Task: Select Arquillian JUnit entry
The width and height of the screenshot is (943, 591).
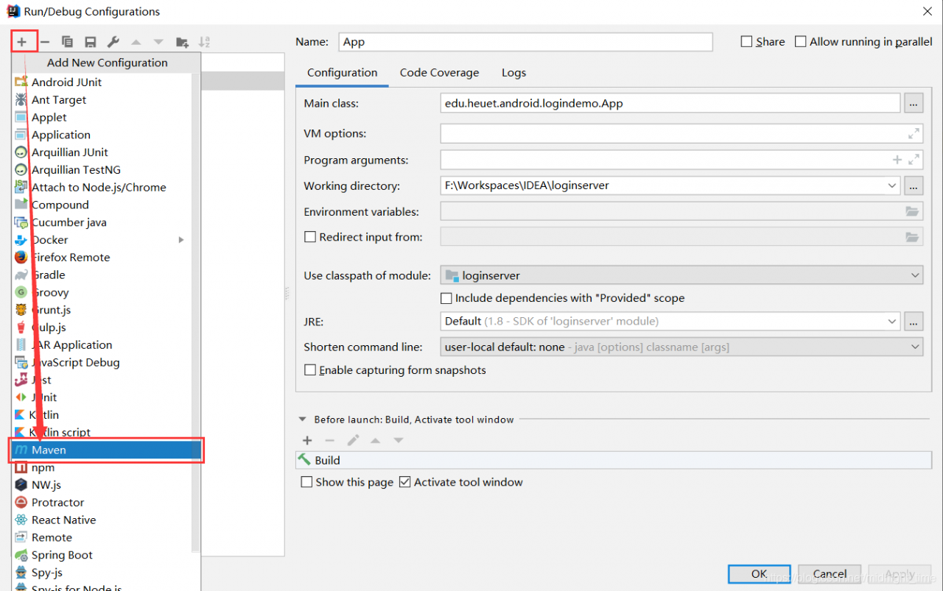Action: click(x=102, y=152)
